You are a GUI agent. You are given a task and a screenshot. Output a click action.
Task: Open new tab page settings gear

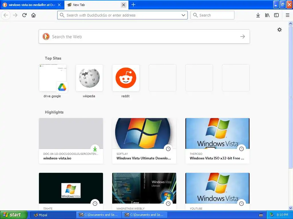click(279, 30)
